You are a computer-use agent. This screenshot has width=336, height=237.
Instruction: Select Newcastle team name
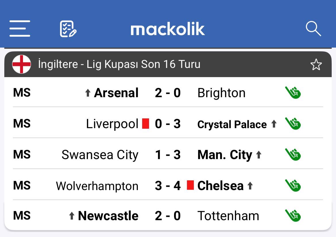108,216
